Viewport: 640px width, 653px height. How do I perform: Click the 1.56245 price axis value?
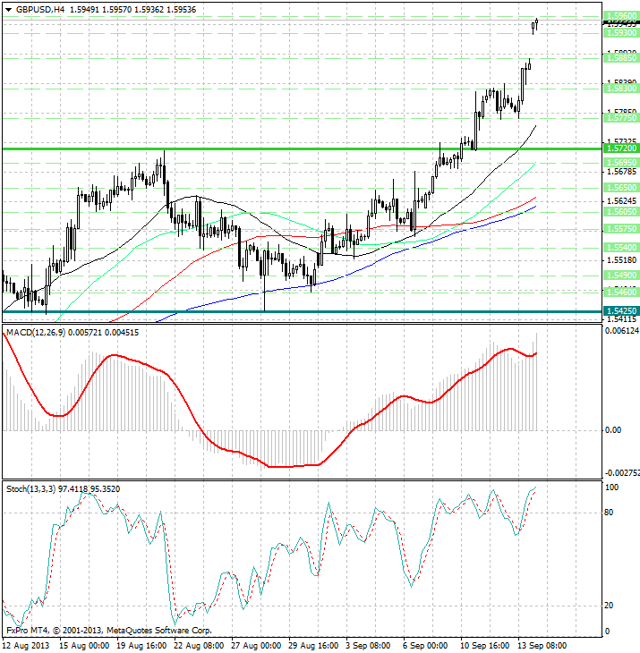622,201
